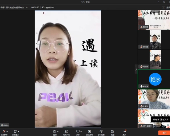The image size is (170, 136).
Task: Unmute the microphone in bottom toolbar
Action: (x=4, y=131)
